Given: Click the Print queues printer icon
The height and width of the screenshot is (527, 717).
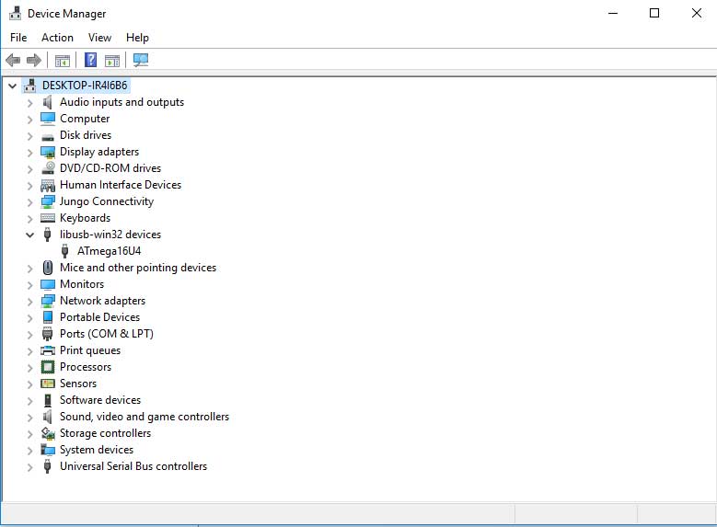Looking at the screenshot, I should click(x=48, y=350).
